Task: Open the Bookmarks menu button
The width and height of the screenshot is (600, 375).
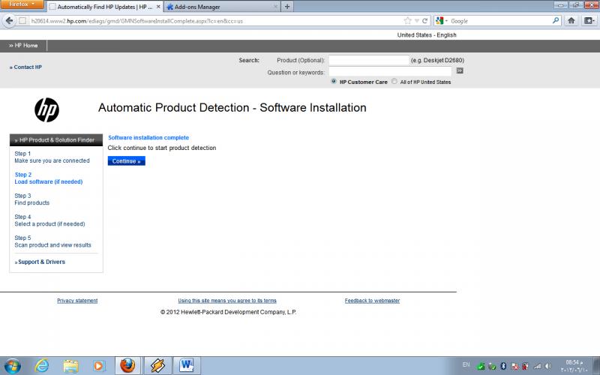Action: [589, 21]
